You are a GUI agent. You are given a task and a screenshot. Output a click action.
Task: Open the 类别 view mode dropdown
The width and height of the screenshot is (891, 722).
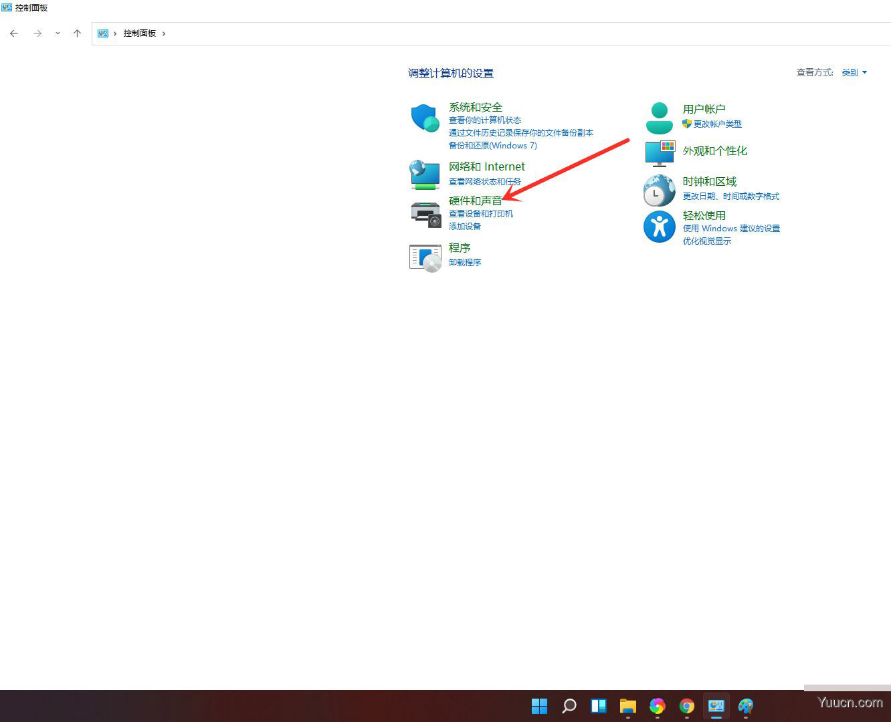(x=854, y=72)
